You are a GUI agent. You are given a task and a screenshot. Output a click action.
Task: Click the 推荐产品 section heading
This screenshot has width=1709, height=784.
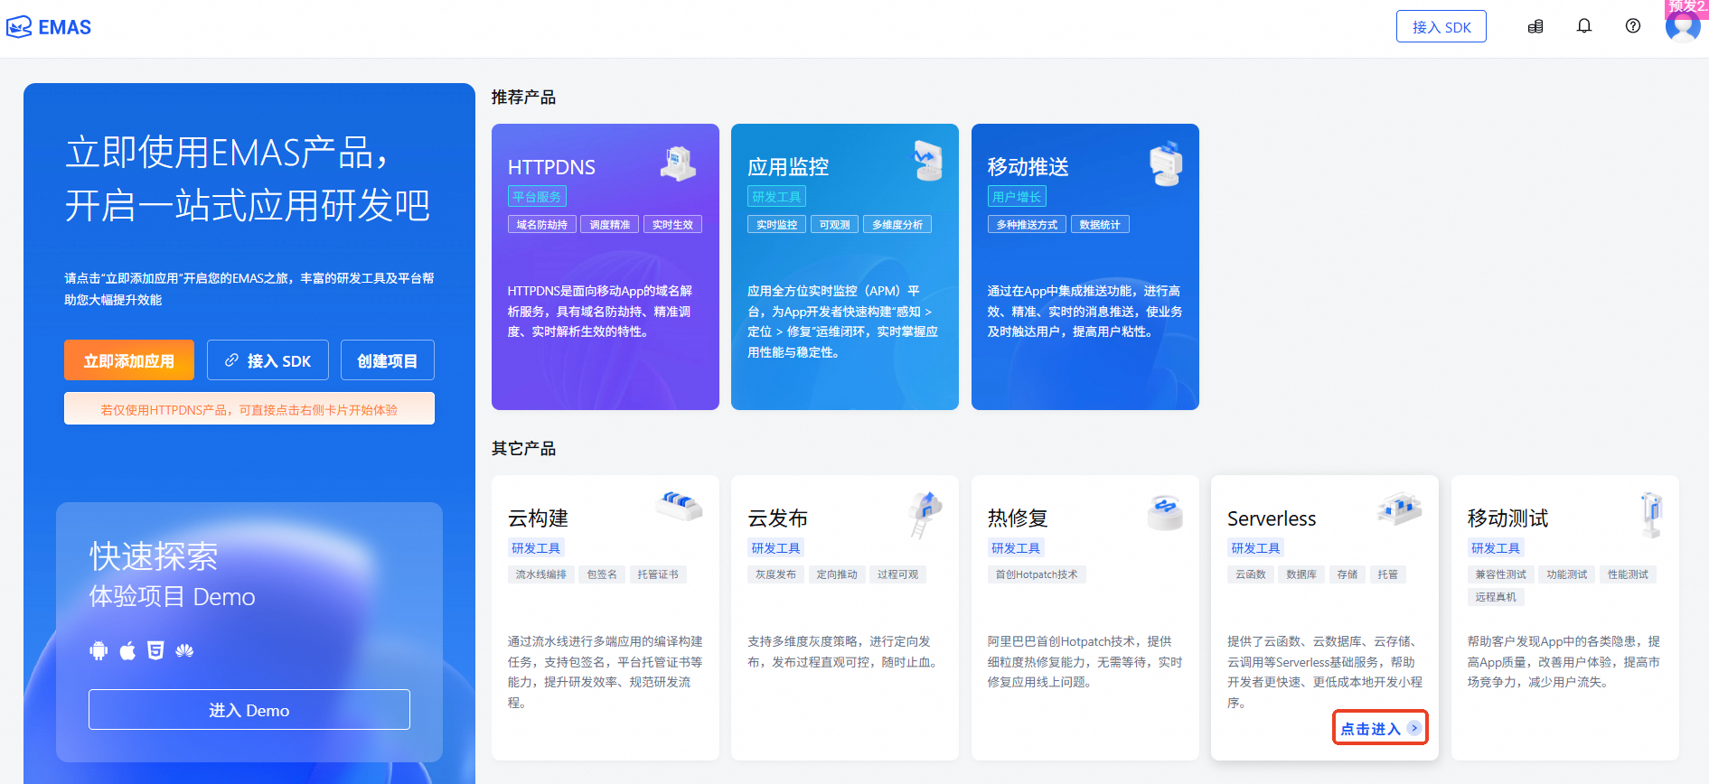523,98
